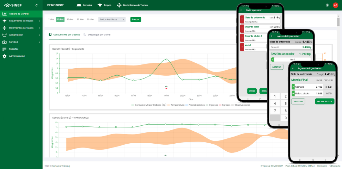The width and height of the screenshot is (342, 169).
Task: Open the AS user avatar menu
Action: [x=335, y=5]
